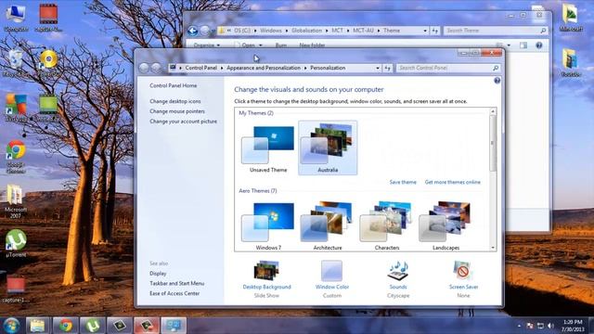Click Change mouse pointers link
Image resolution: width=594 pixels, height=334 pixels.
[x=177, y=111]
